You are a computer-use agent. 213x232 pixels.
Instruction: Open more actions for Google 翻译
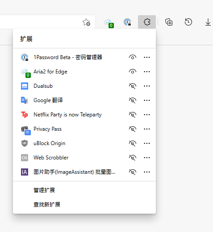coord(147,100)
